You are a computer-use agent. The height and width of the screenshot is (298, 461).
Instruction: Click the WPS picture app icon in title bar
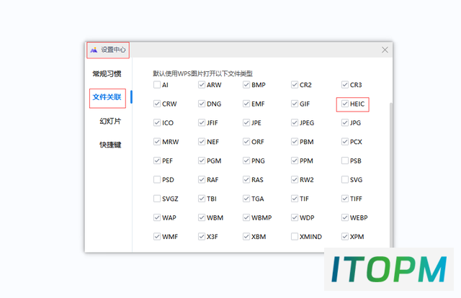coord(94,50)
